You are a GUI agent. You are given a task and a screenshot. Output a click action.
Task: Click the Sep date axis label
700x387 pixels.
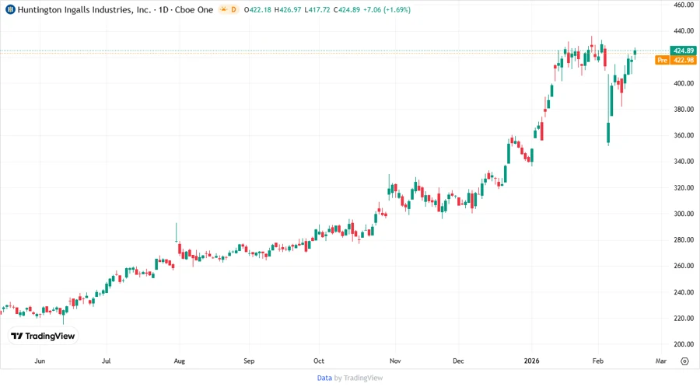click(249, 361)
